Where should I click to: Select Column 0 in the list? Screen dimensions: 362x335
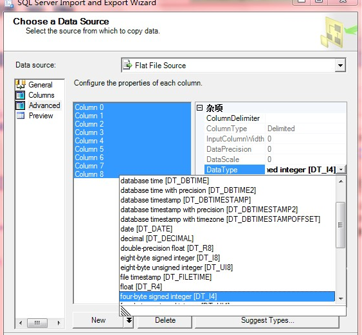[132, 107]
